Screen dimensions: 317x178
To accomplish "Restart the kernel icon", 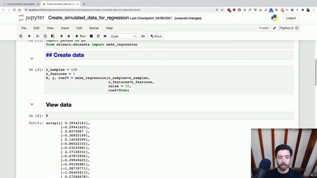I will point(98,36).
